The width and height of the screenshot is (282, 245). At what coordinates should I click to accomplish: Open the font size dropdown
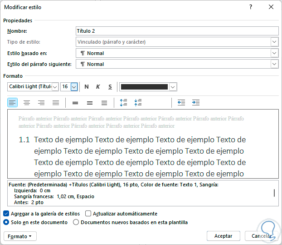tap(74, 87)
